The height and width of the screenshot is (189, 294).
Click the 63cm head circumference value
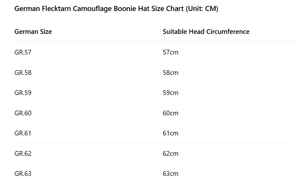(170, 174)
